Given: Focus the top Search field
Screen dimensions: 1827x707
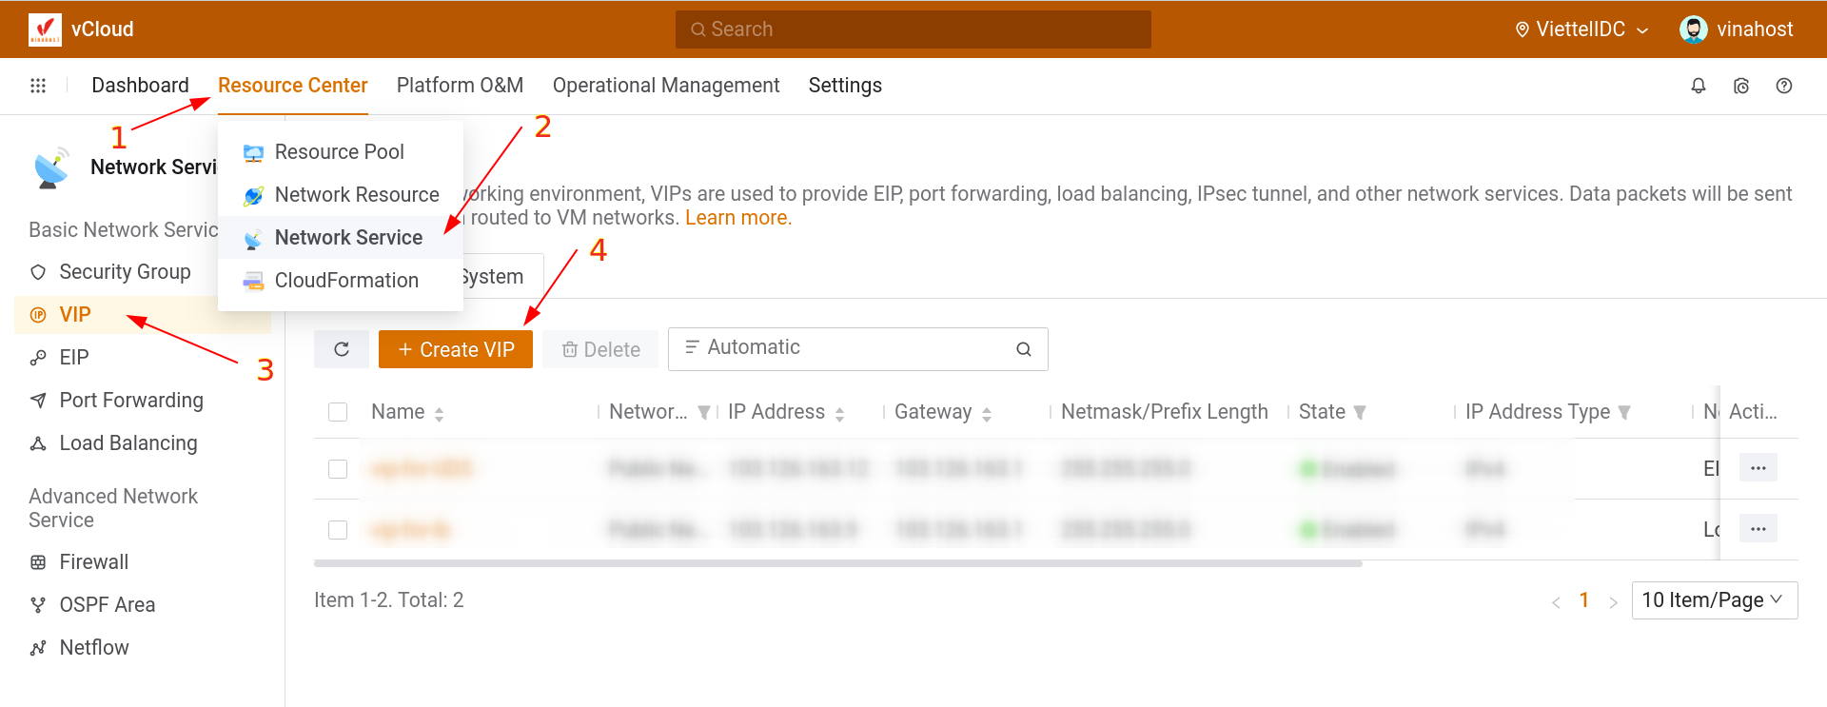Looking at the screenshot, I should click(x=913, y=29).
